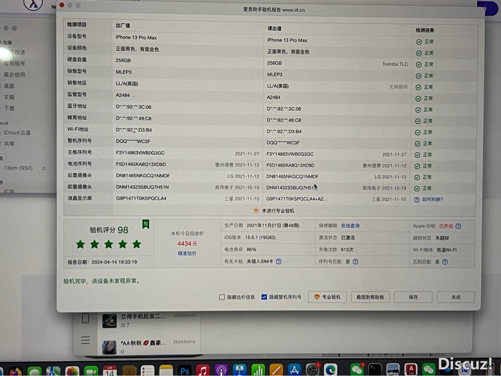
Task: Select 桌面 in Finder sidebar
Action: (x=9, y=86)
